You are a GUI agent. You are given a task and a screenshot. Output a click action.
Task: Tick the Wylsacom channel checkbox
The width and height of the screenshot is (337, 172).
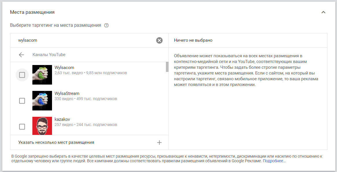(22, 75)
